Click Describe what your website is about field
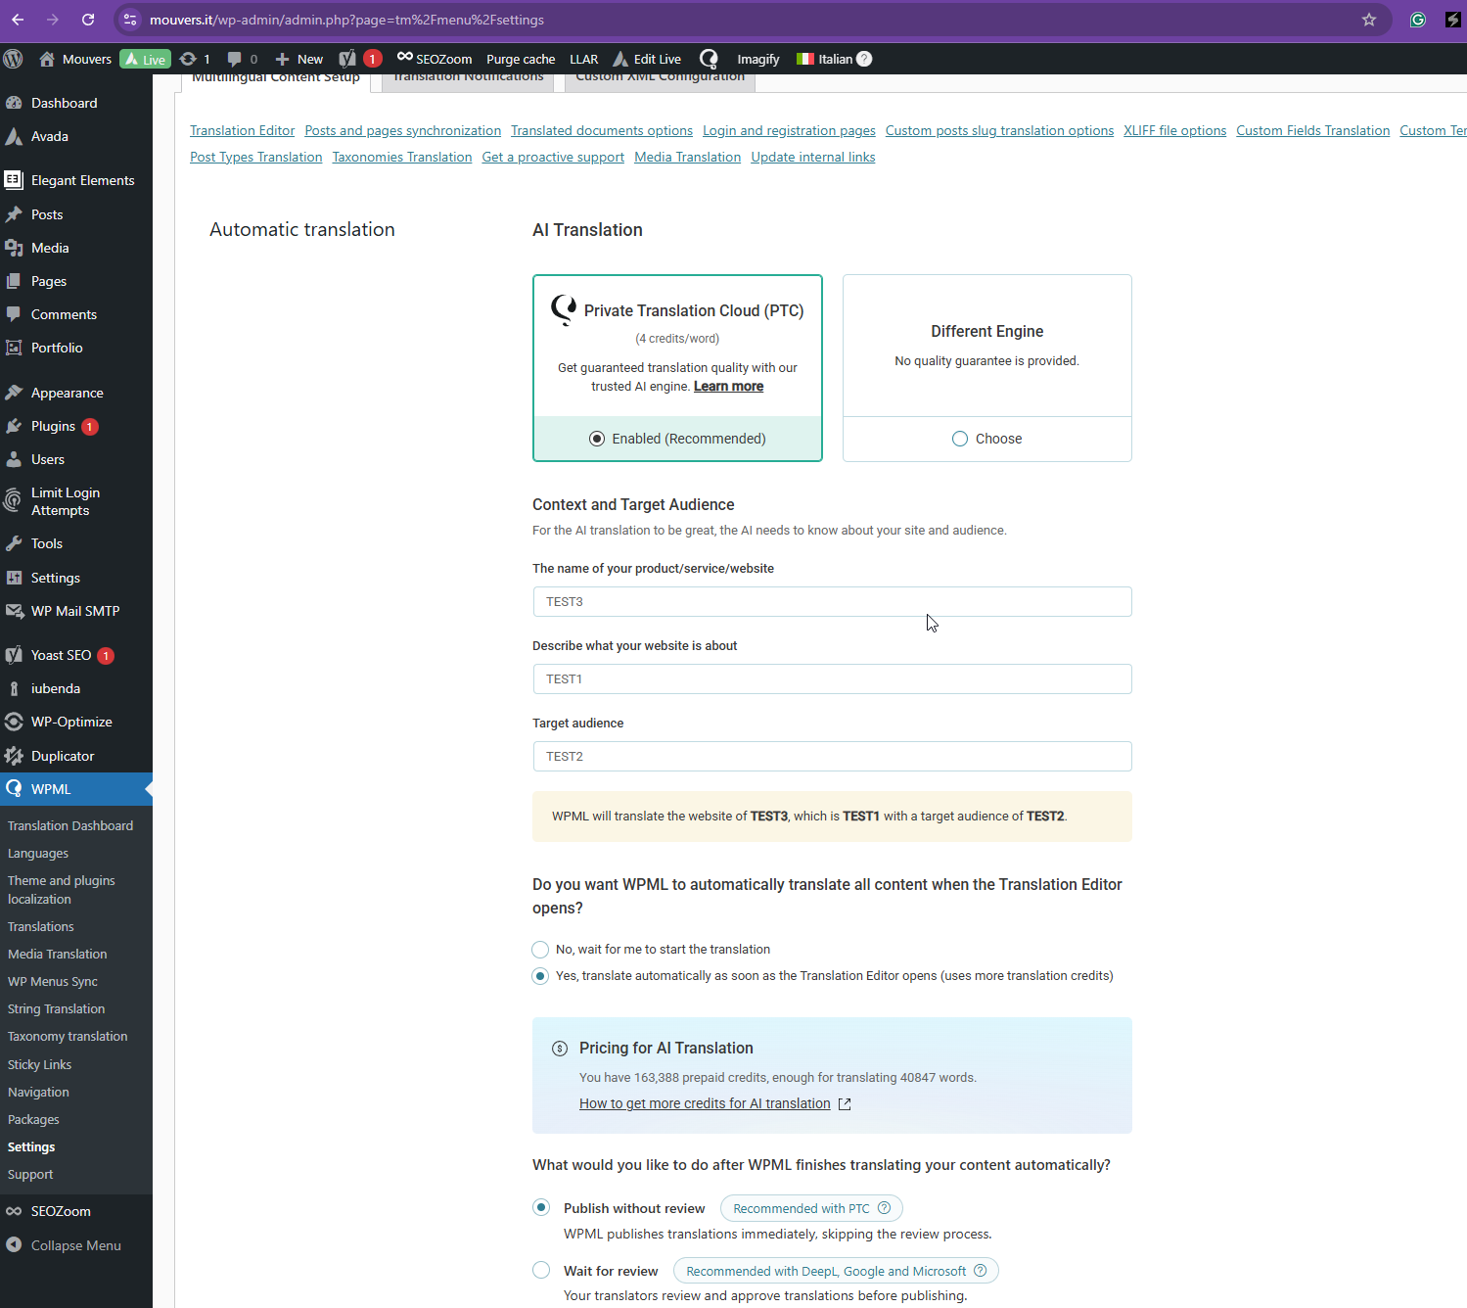 pyautogui.click(x=832, y=679)
